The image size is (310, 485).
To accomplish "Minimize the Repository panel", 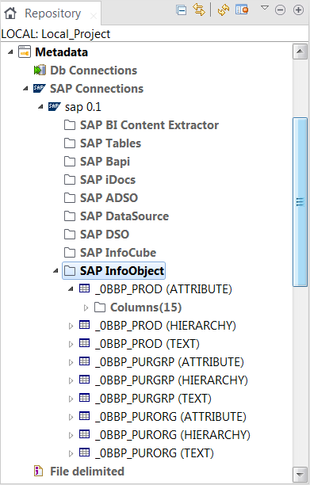I will click(281, 10).
